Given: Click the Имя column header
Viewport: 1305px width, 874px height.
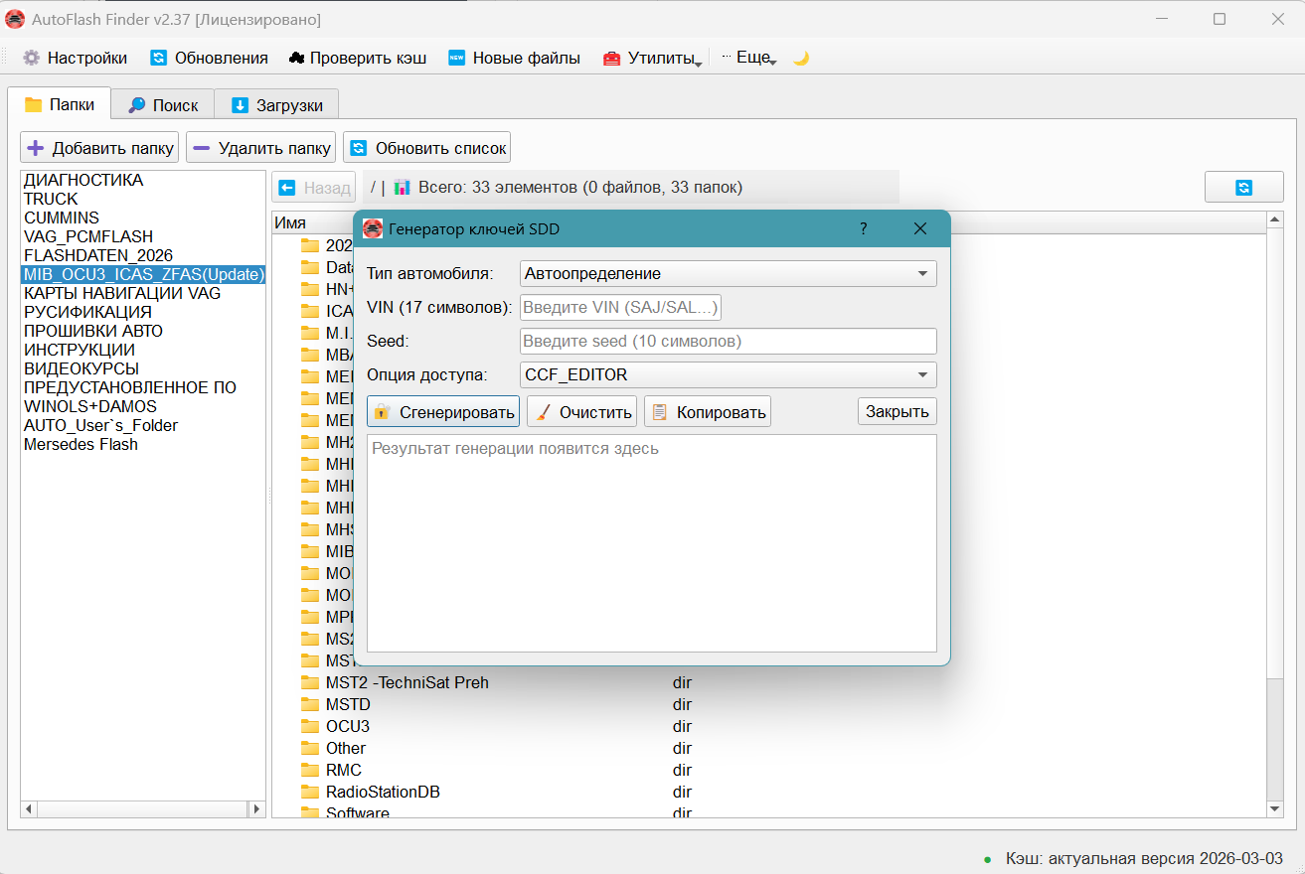Looking at the screenshot, I should (x=290, y=222).
